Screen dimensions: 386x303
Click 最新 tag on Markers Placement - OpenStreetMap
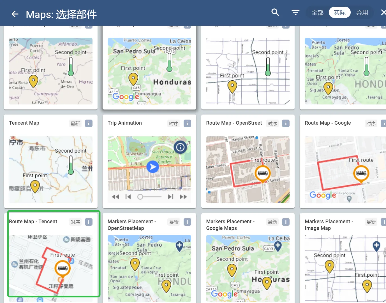click(x=174, y=222)
